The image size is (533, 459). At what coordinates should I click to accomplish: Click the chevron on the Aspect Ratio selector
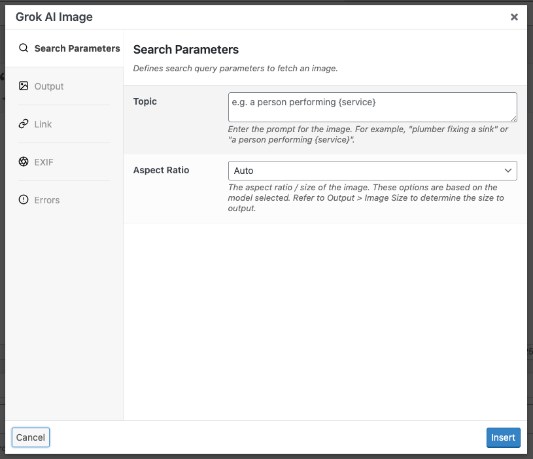508,170
